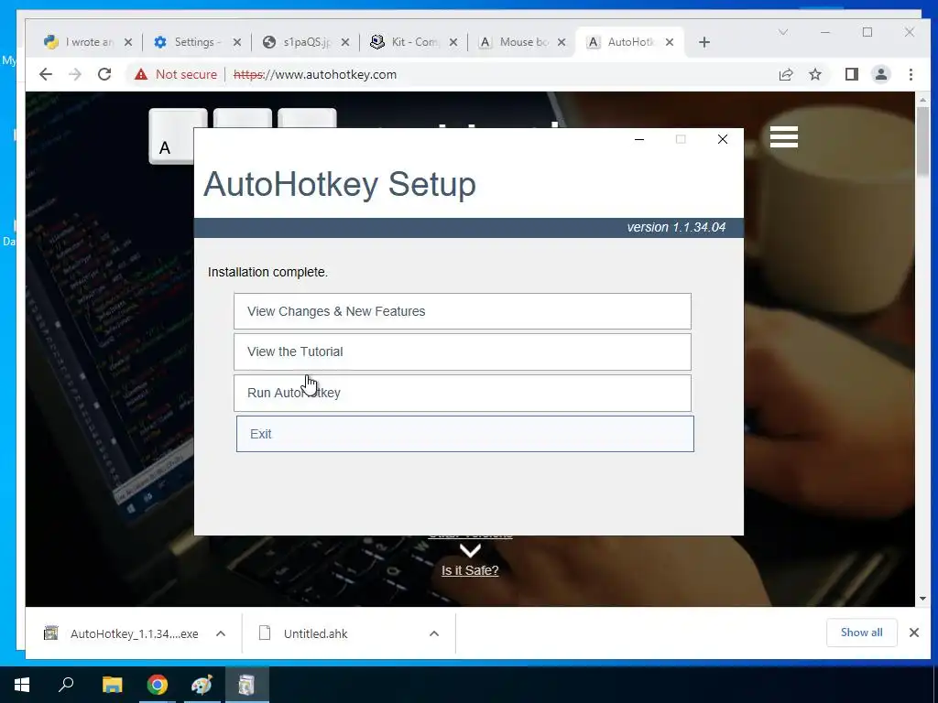This screenshot has height=703, width=938.
Task: Click the Not secure warning icon
Action: point(140,74)
